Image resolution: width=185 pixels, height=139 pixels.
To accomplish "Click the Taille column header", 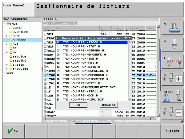I will pos(118,28).
